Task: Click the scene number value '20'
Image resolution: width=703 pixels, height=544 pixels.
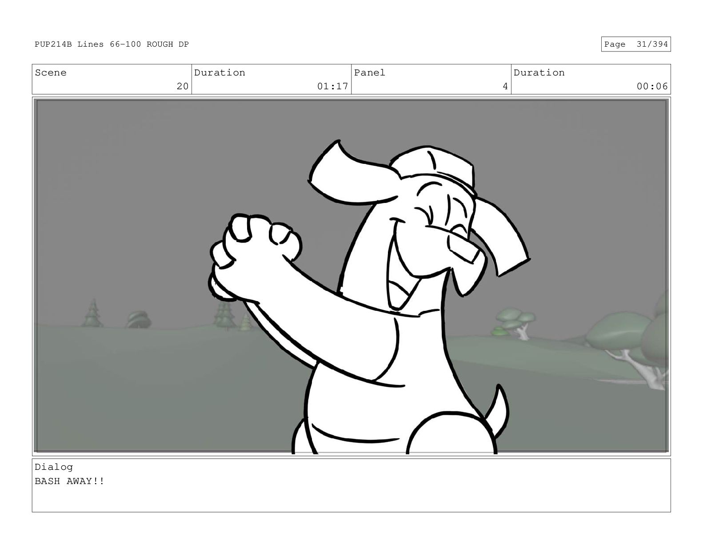Action: (x=182, y=86)
